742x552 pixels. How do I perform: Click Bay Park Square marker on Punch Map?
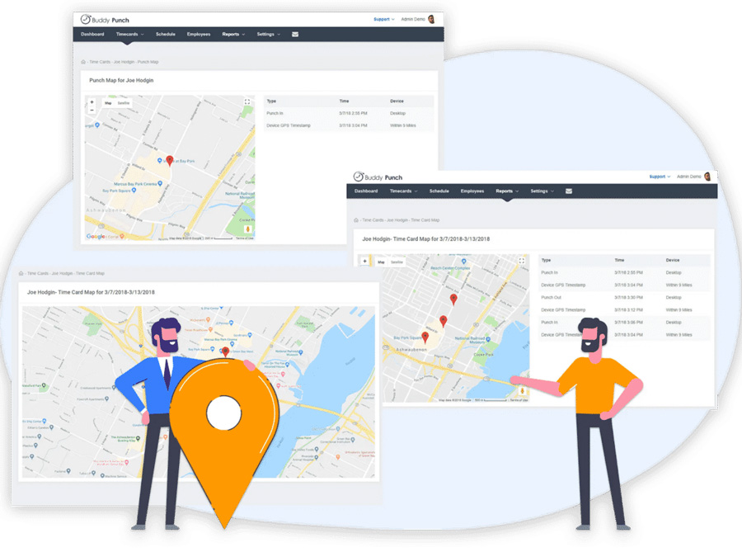(x=134, y=191)
